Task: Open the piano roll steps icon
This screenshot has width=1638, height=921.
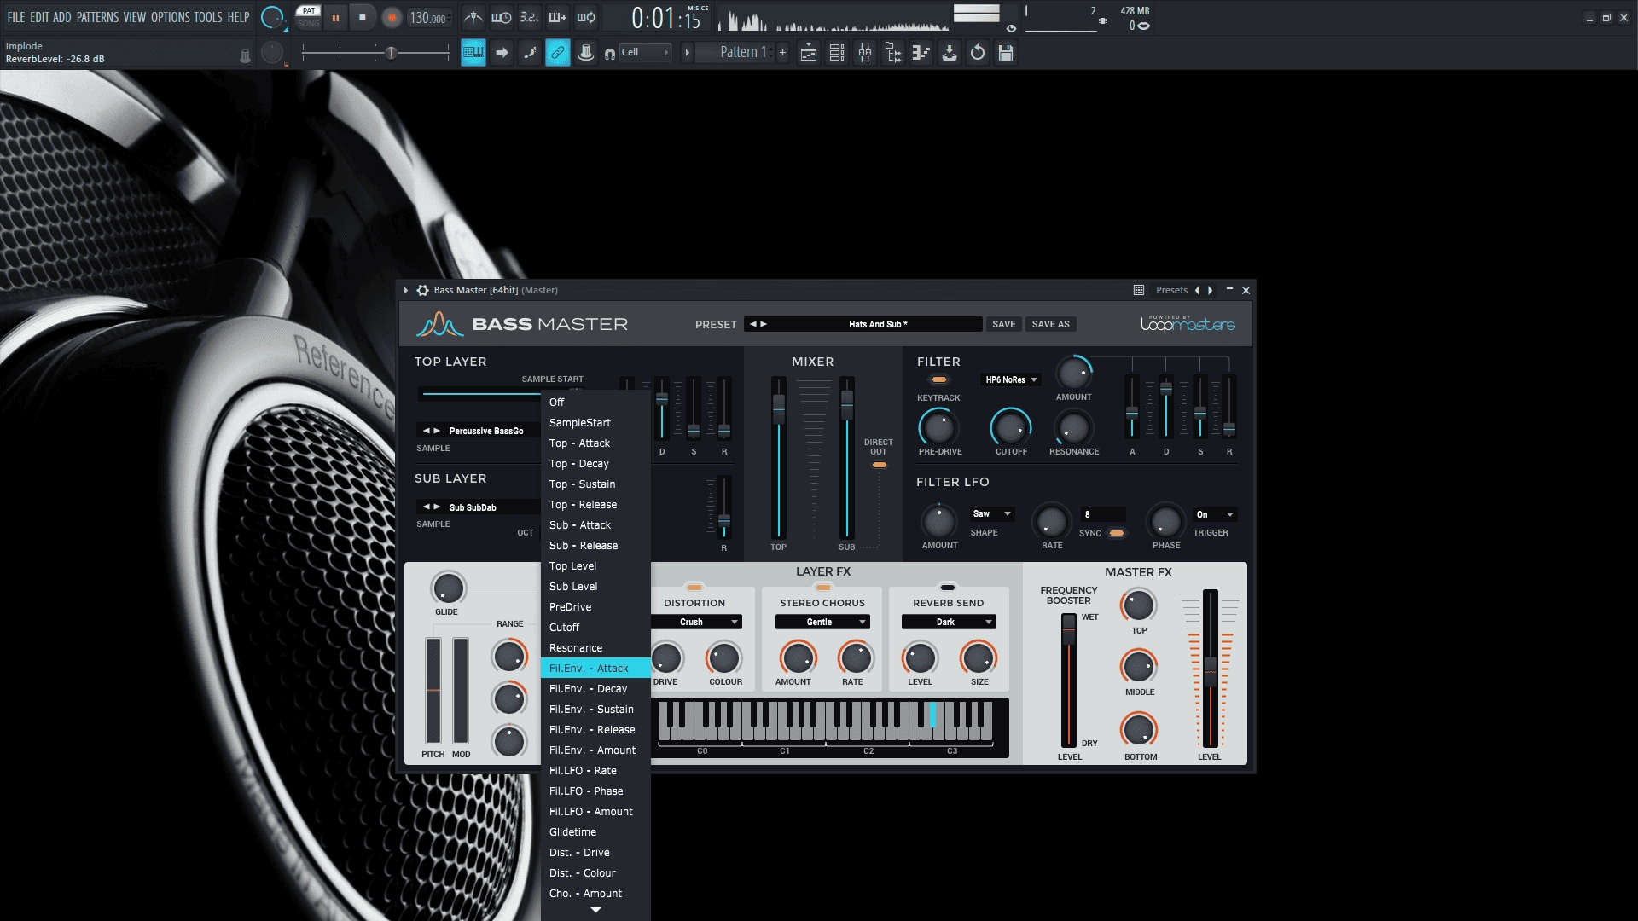Action: pos(921,53)
